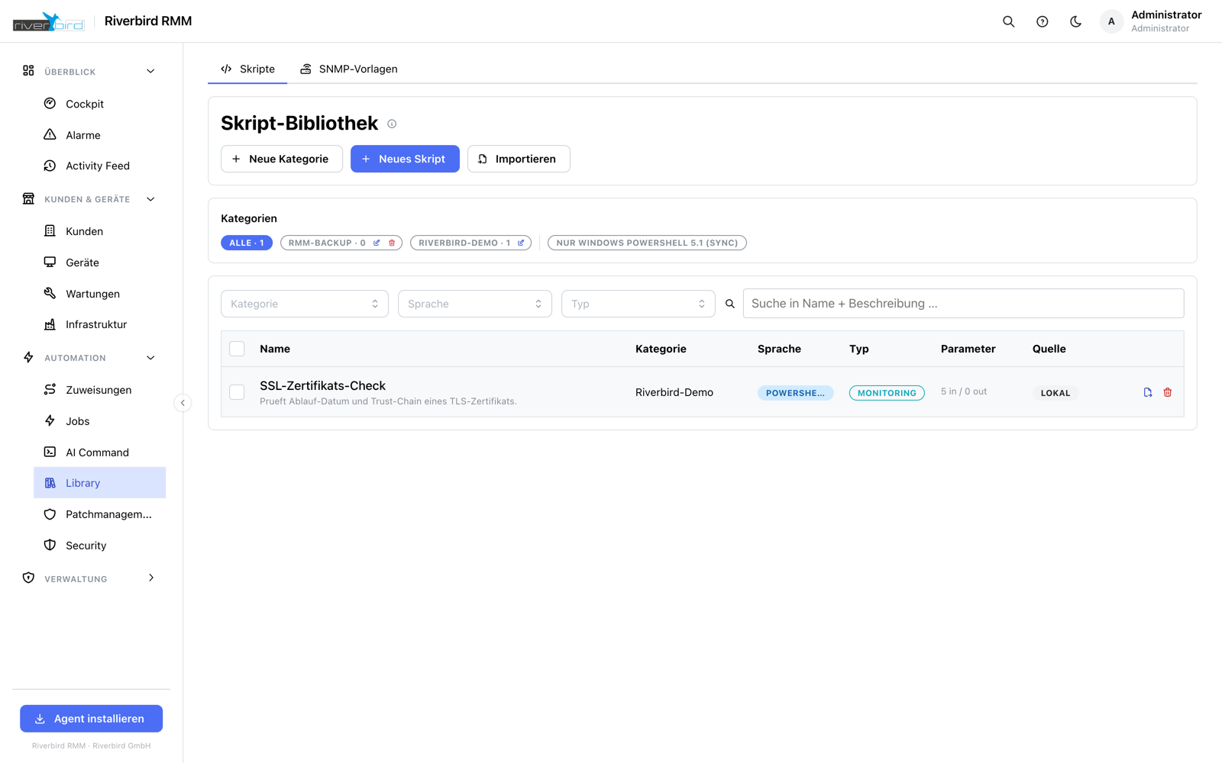
Task: Collapse the Kunden & Geräte sidebar section
Action: (89, 199)
